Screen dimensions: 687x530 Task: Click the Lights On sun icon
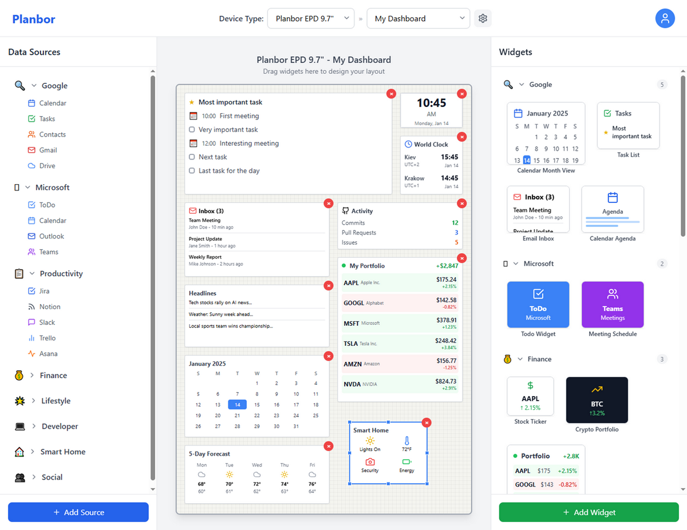(370, 441)
